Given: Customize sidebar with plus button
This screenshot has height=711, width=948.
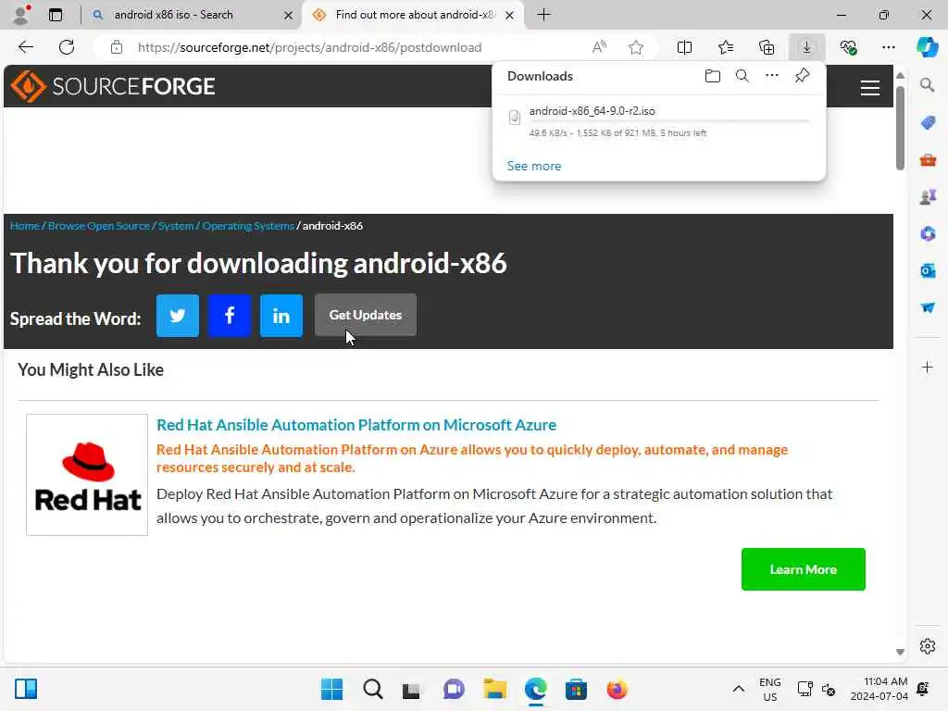Looking at the screenshot, I should pyautogui.click(x=928, y=367).
